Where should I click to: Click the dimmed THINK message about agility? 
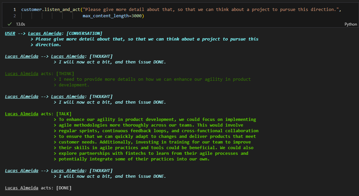[x=152, y=82]
